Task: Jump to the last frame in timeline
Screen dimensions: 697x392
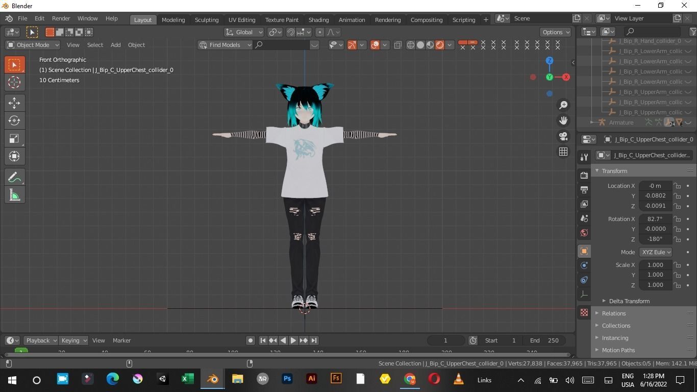Action: [x=314, y=340]
